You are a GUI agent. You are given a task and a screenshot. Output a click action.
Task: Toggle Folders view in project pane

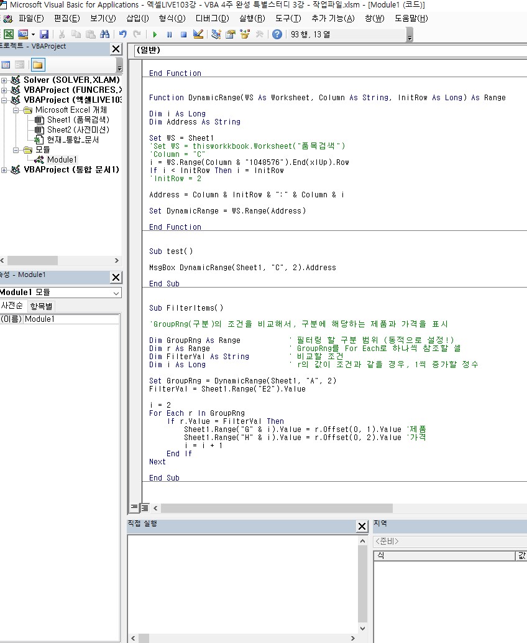(38, 65)
